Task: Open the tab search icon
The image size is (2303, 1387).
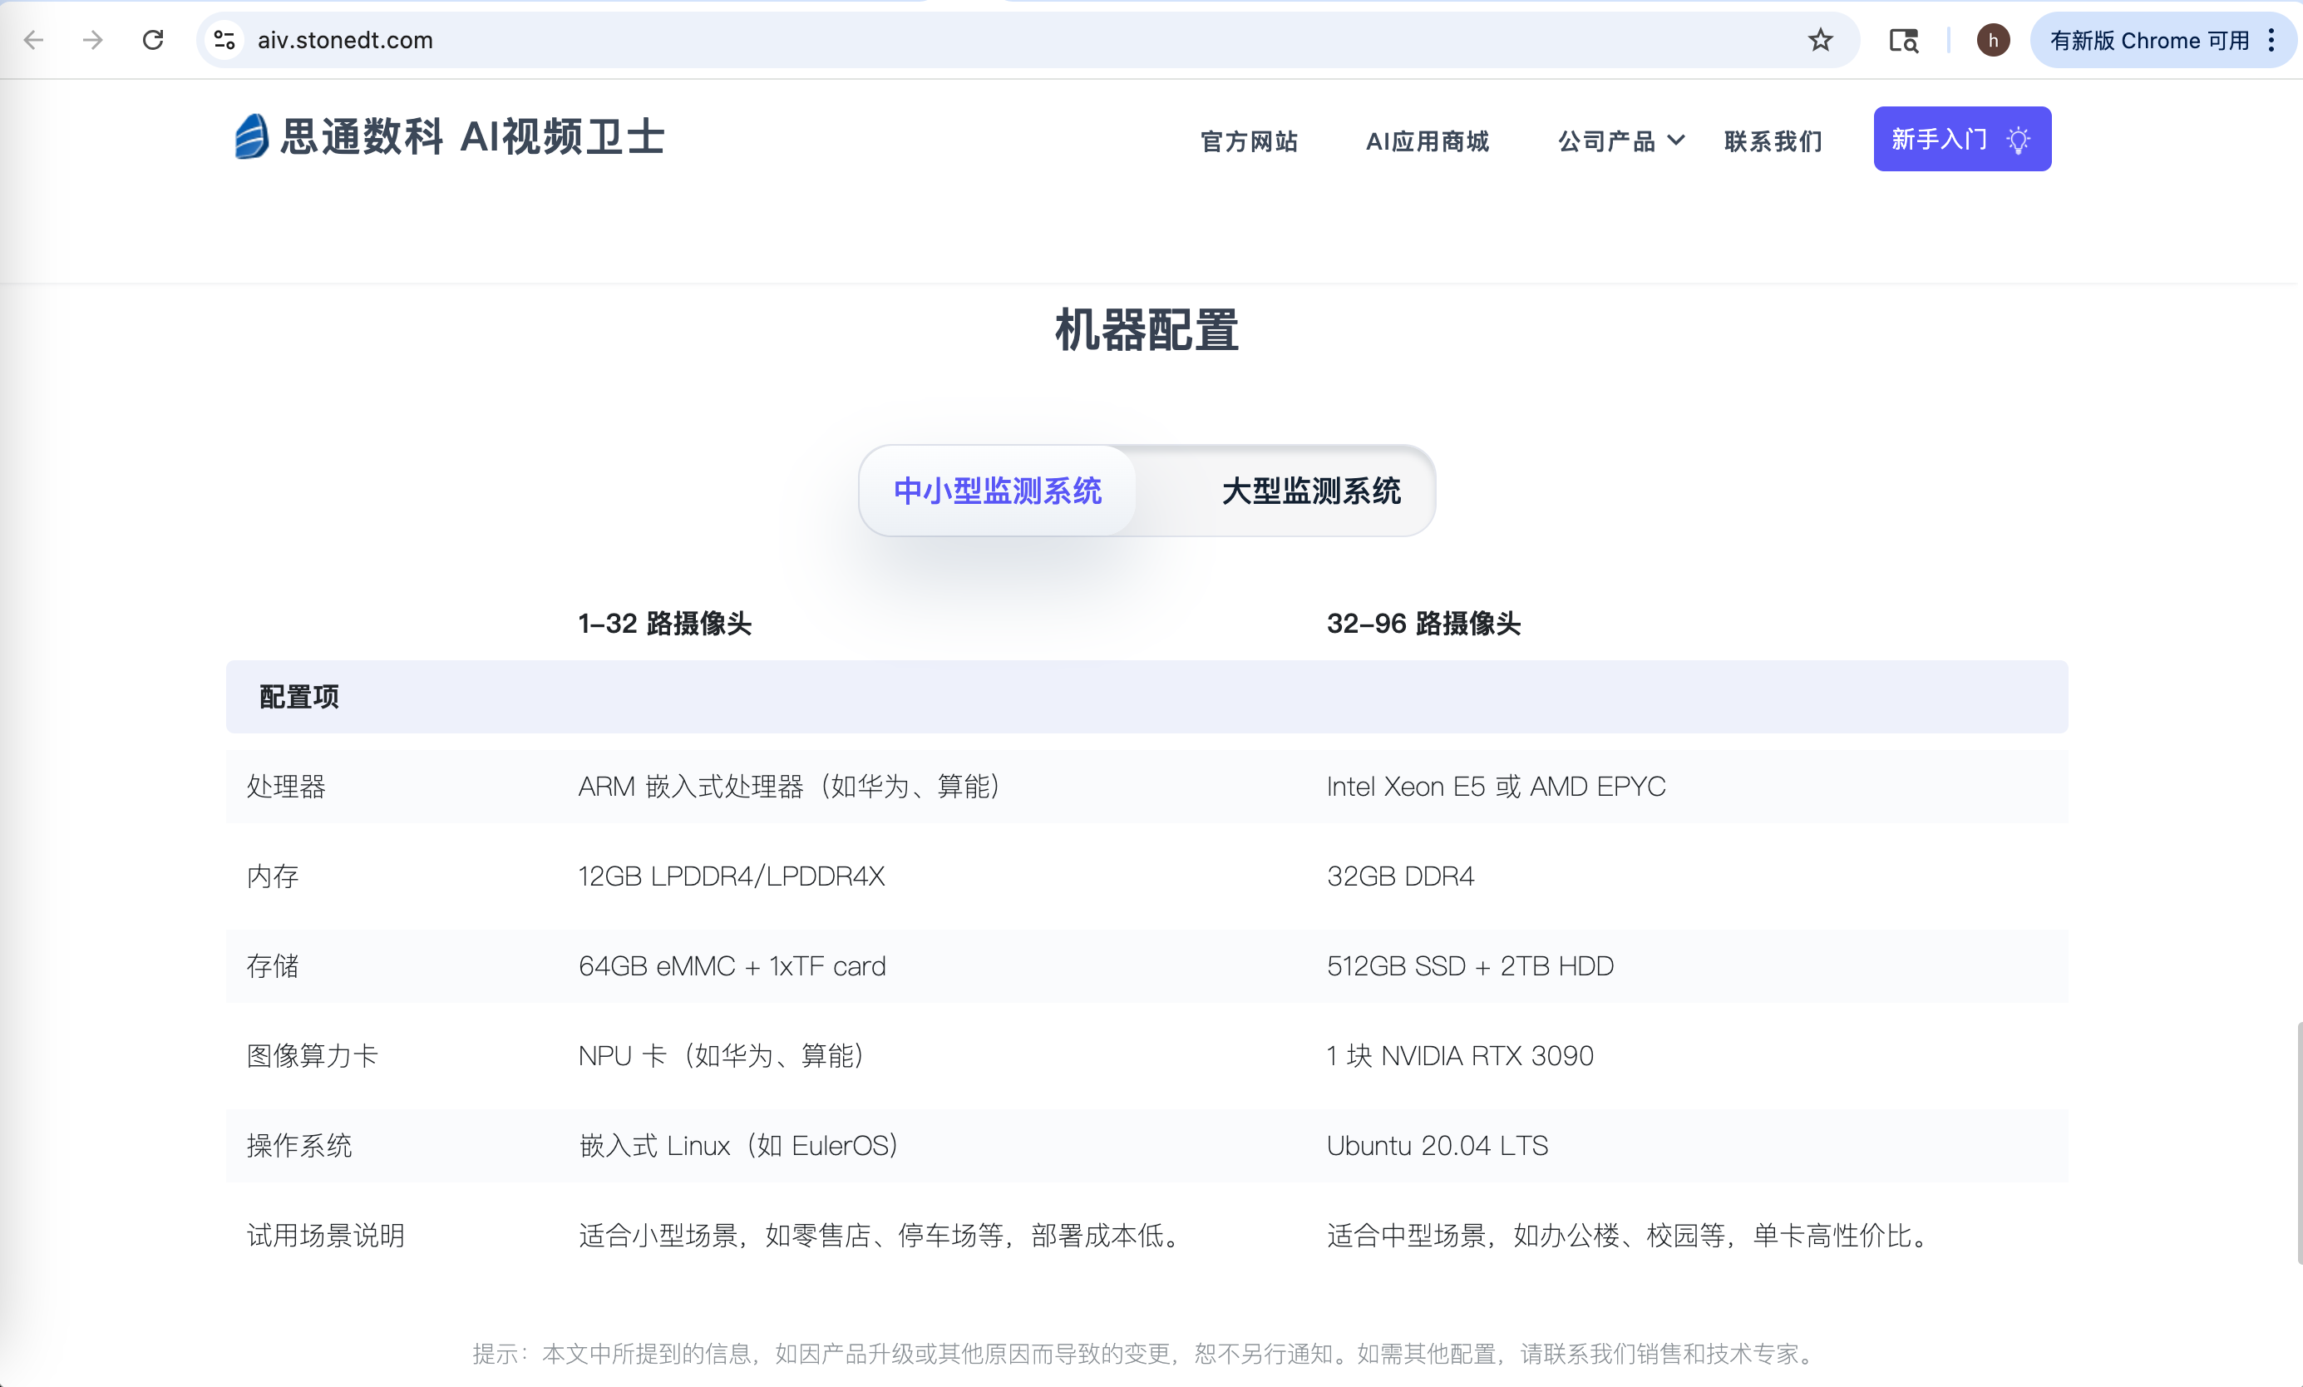Action: (x=1903, y=40)
